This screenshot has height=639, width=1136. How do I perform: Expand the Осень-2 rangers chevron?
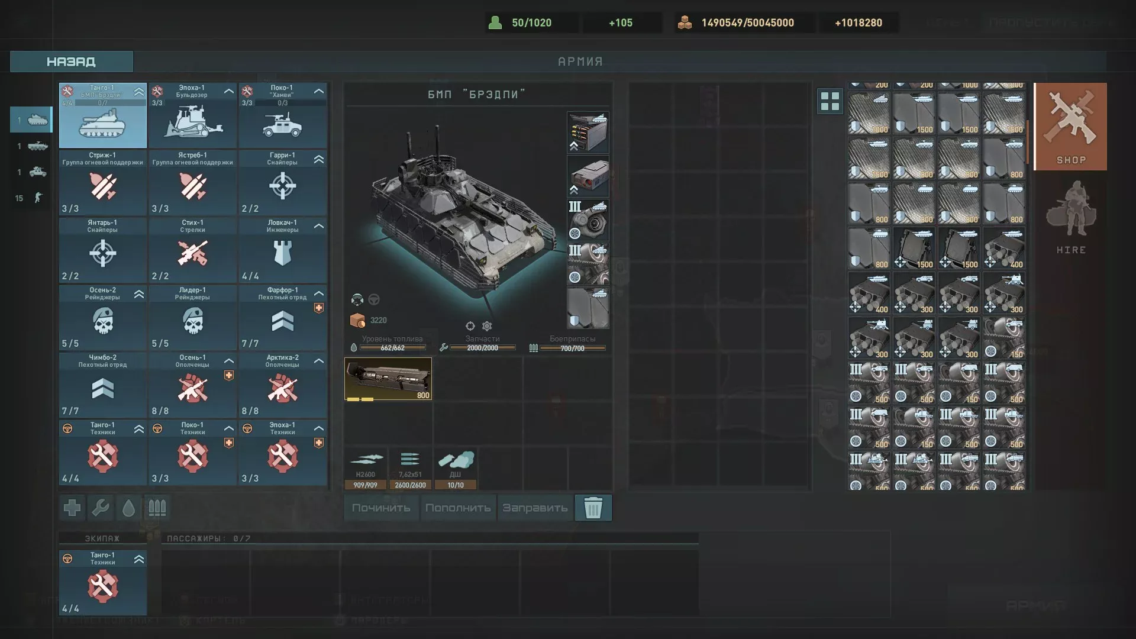[139, 294]
